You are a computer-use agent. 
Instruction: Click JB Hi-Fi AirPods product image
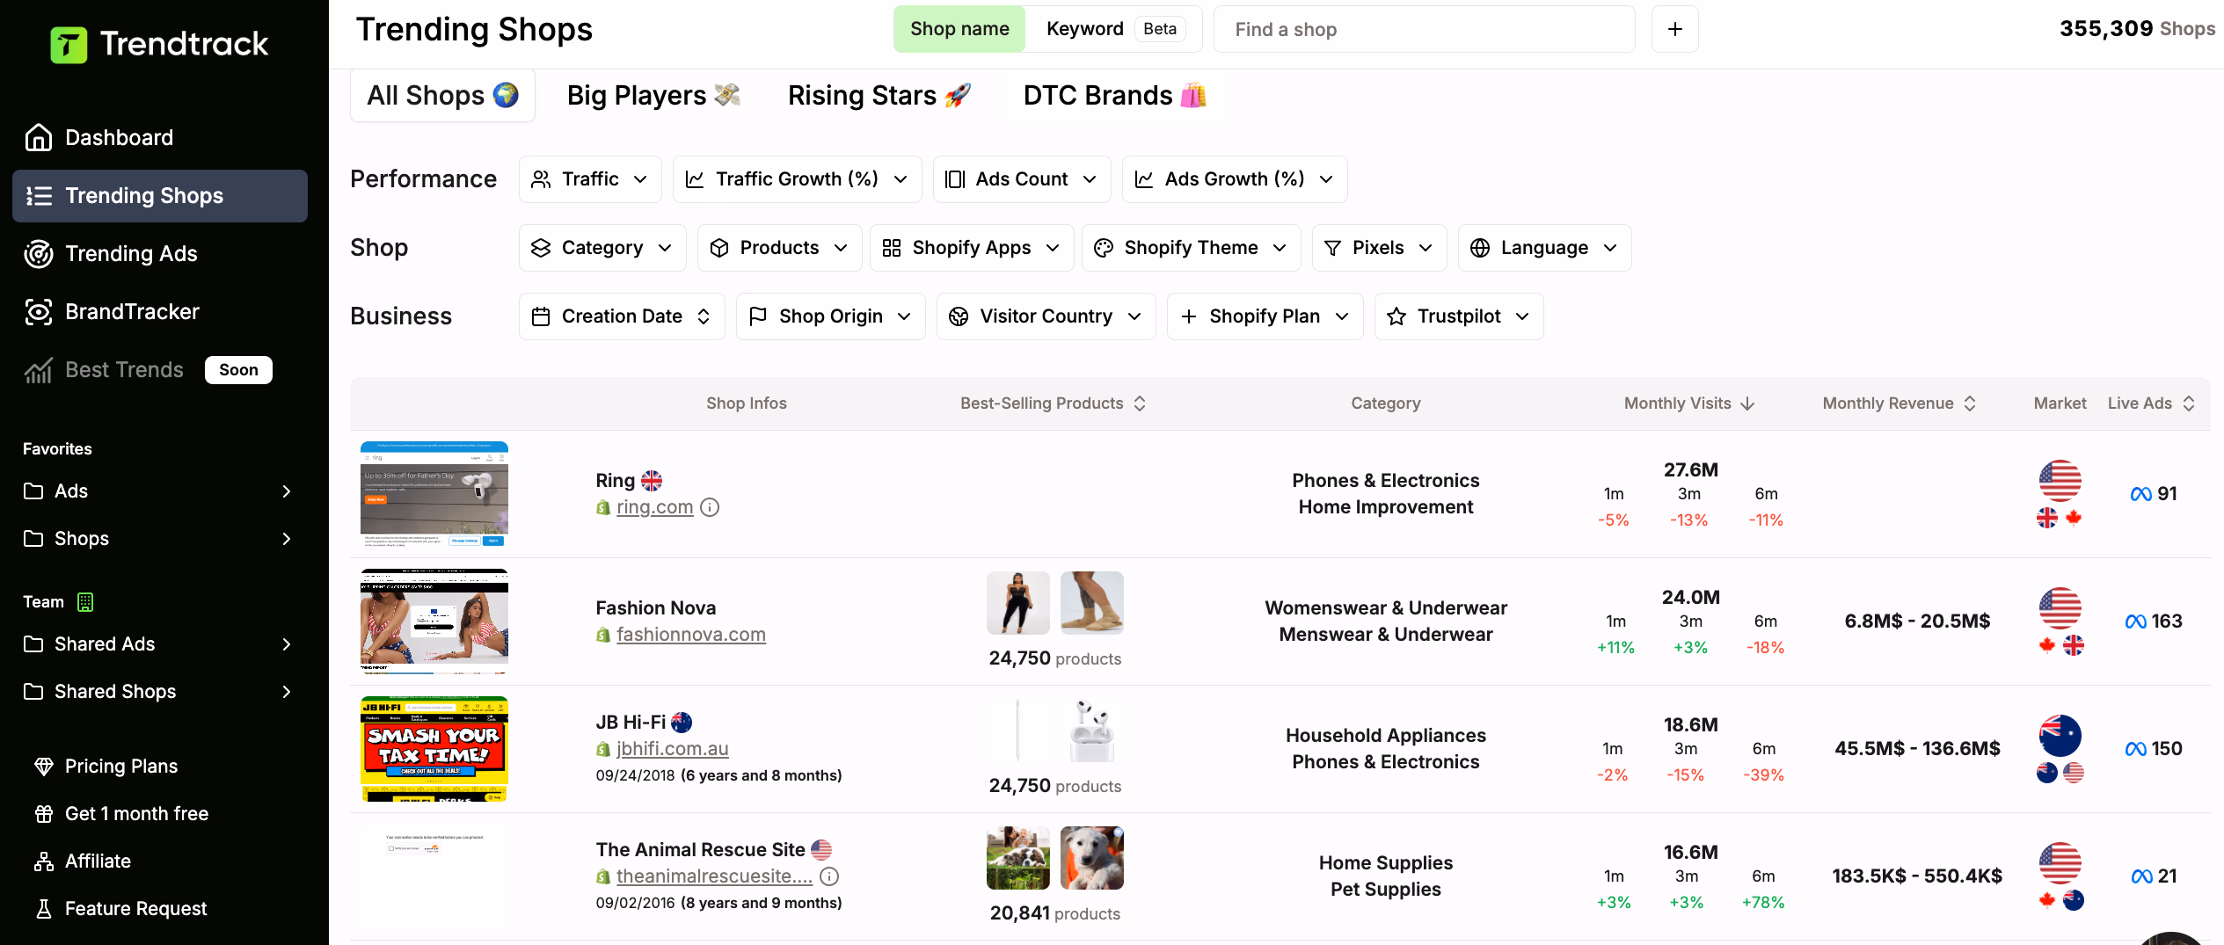tap(1092, 731)
